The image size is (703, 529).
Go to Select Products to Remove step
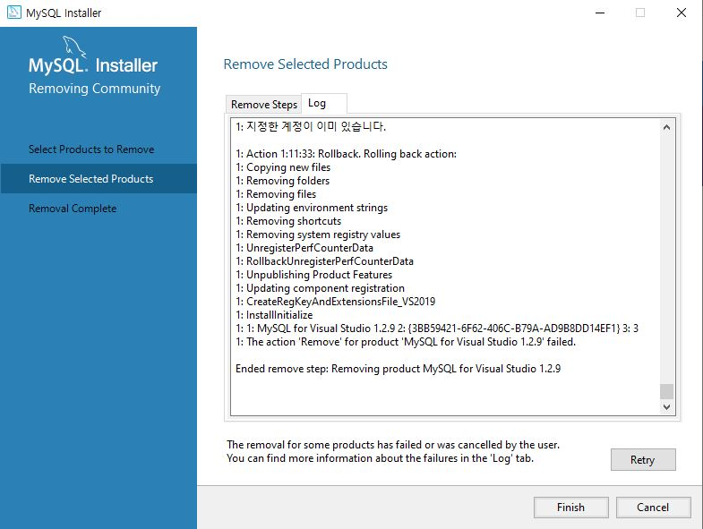(91, 149)
